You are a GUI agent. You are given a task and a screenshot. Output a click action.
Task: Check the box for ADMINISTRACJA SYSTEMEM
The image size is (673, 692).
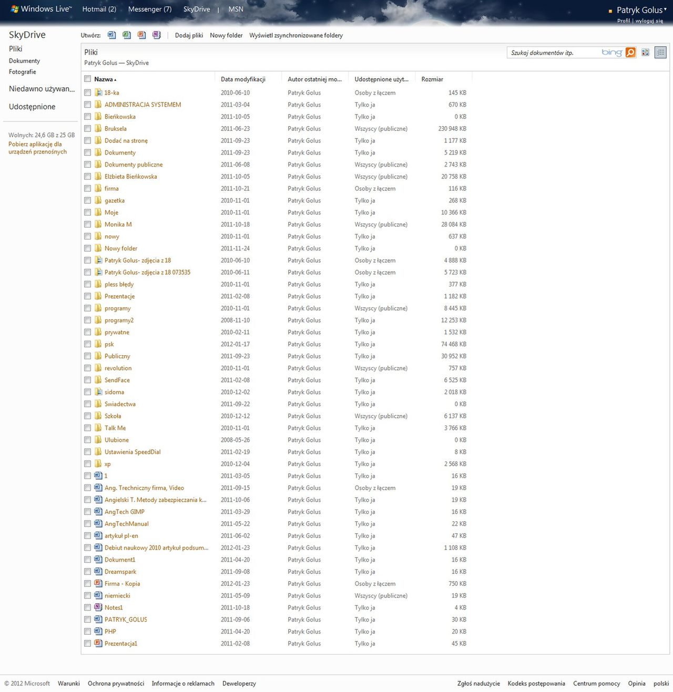pos(88,105)
